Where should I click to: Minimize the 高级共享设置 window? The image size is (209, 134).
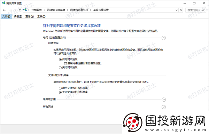(185, 3)
